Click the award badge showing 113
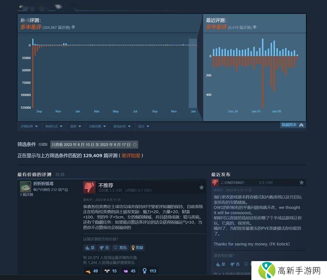The height and width of the screenshot is (280, 327). (149, 271)
